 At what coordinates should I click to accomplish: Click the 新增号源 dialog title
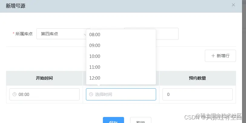(15, 6)
